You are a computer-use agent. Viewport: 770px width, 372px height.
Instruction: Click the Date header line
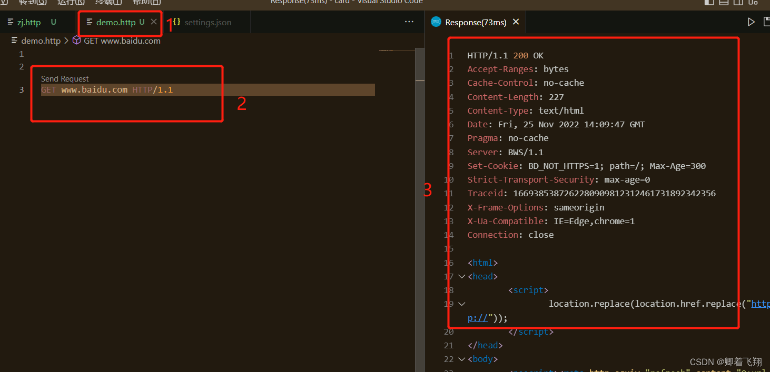(x=556, y=124)
